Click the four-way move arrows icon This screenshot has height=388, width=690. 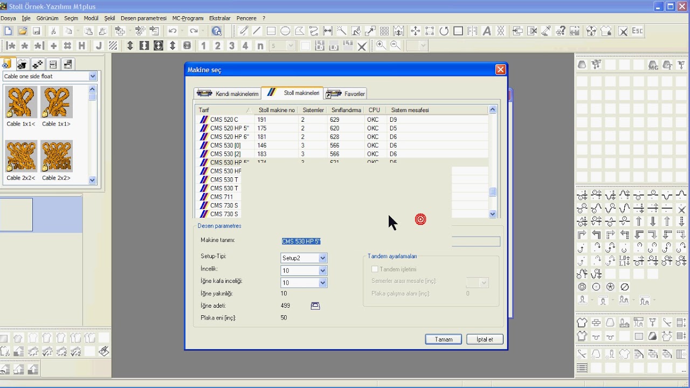[415, 31]
